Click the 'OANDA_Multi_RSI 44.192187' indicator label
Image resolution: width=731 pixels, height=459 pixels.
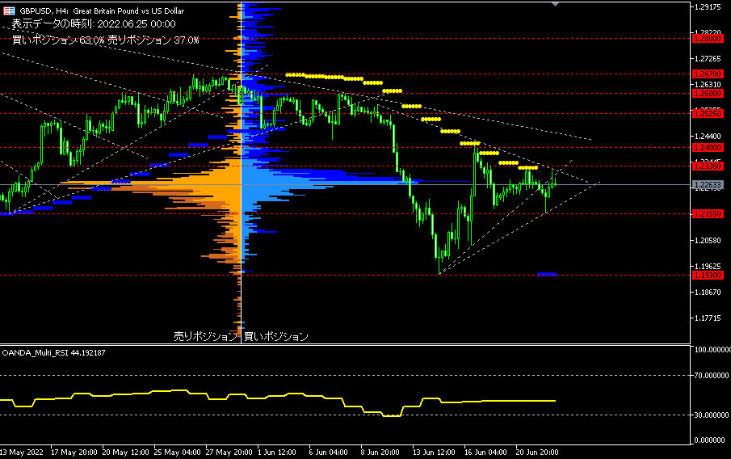(53, 352)
